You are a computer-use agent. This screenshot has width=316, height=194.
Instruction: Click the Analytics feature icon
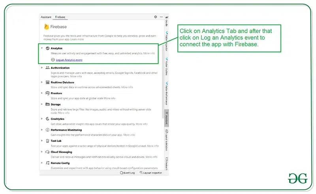pyautogui.click(x=47, y=48)
